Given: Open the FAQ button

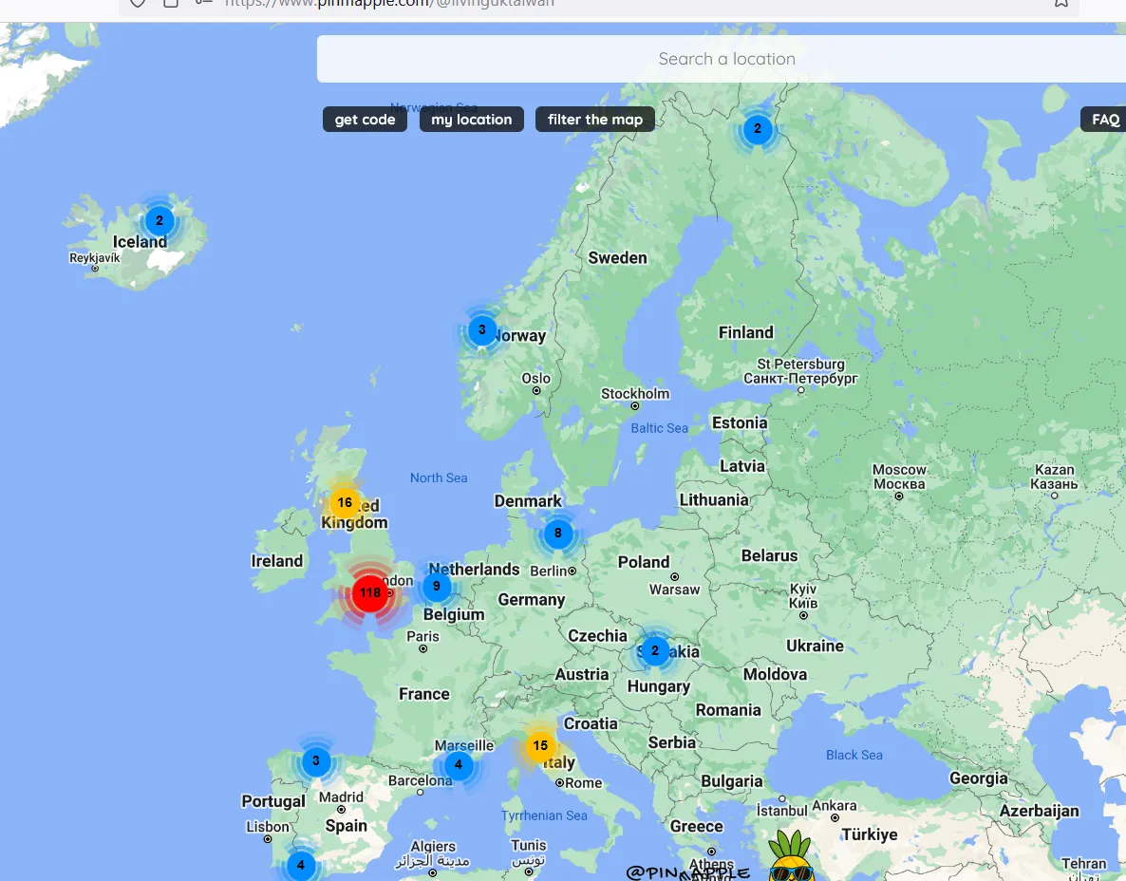Looking at the screenshot, I should click(x=1104, y=120).
